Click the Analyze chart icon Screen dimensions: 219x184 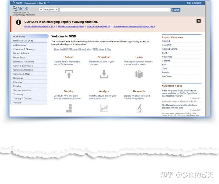[x=104, y=108]
